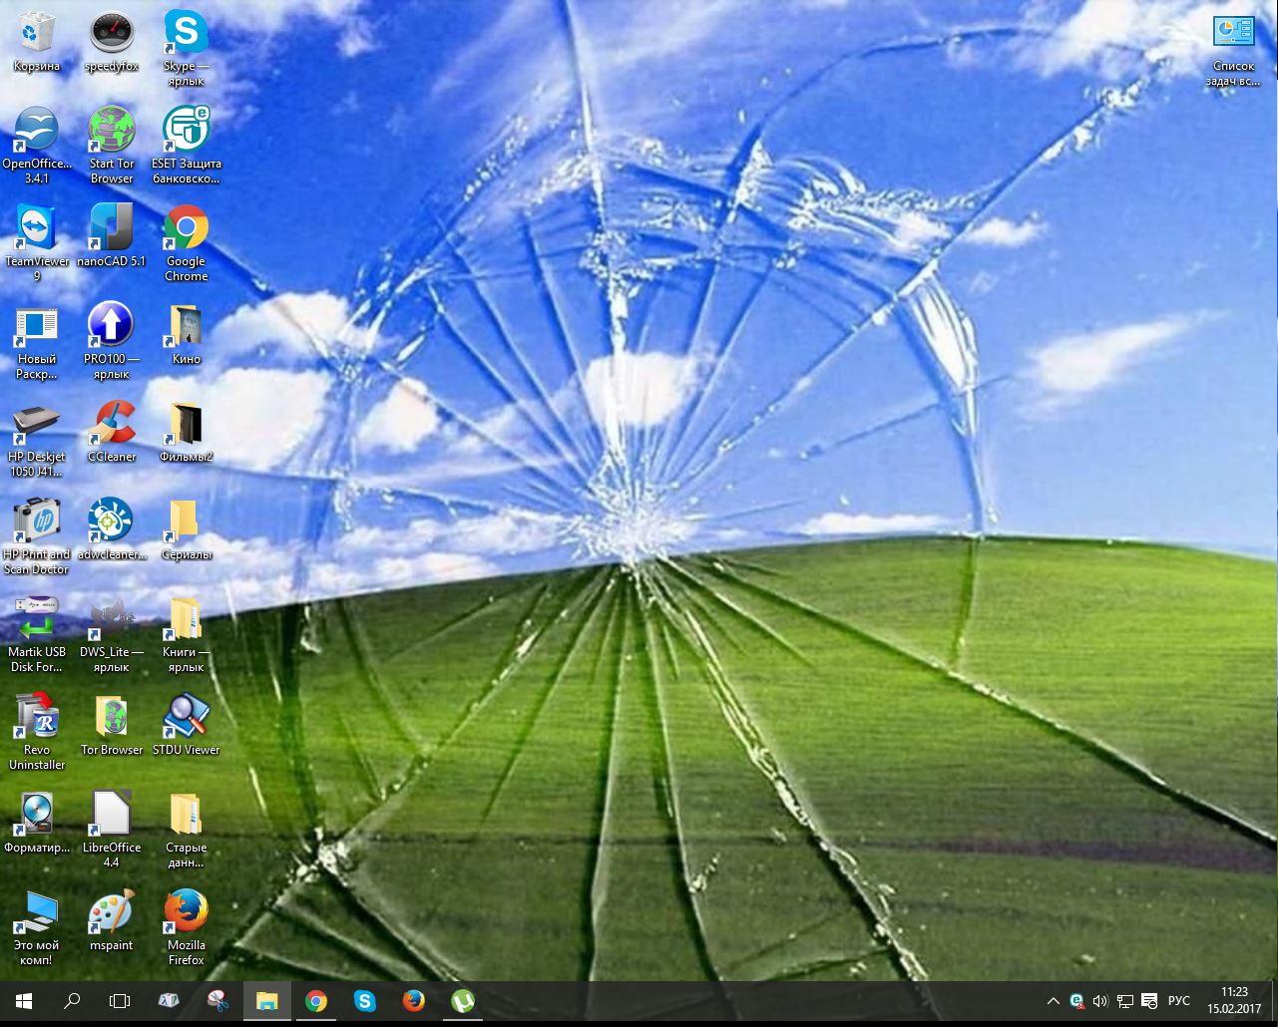The image size is (1278, 1027).
Task: Switch to File Explorer on the taskbar
Action: pos(266,1001)
